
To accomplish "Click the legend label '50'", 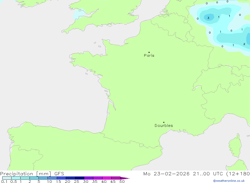I will (x=122, y=182).
